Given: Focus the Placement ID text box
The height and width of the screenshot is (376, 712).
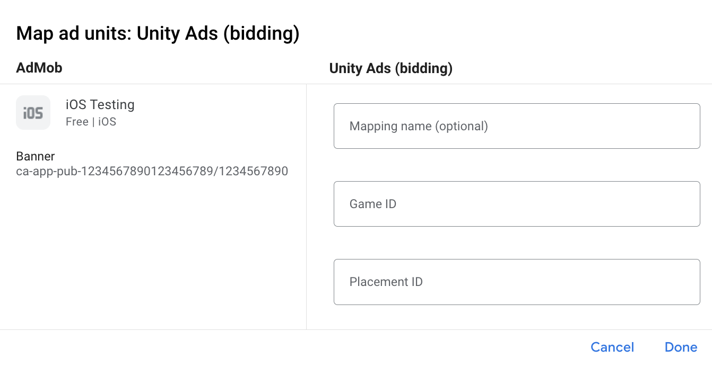Looking at the screenshot, I should 516,282.
